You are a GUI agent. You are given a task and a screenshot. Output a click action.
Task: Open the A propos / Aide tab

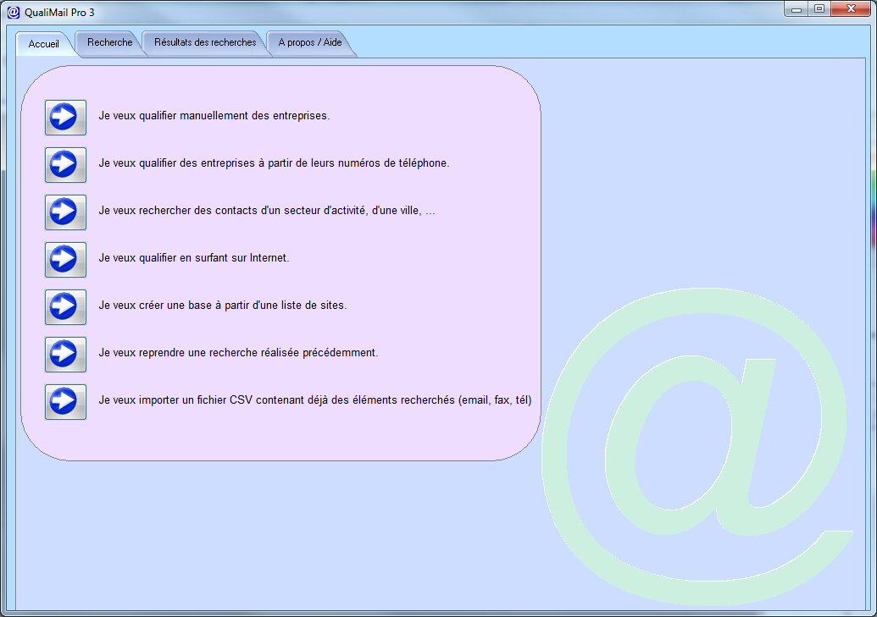point(310,42)
